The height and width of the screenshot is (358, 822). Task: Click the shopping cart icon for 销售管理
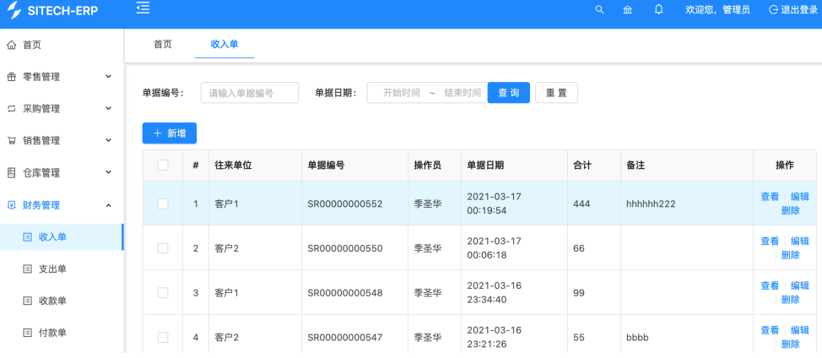pos(12,141)
